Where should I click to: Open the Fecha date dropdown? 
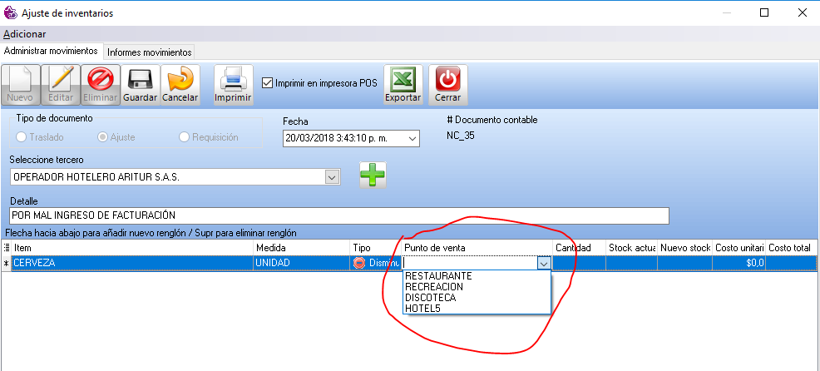pyautogui.click(x=412, y=138)
